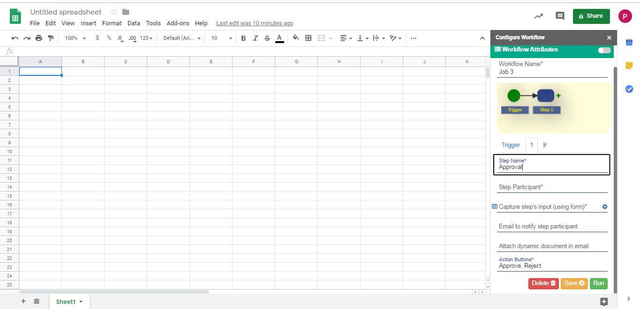Open Google Keep side panel icon

629,66
